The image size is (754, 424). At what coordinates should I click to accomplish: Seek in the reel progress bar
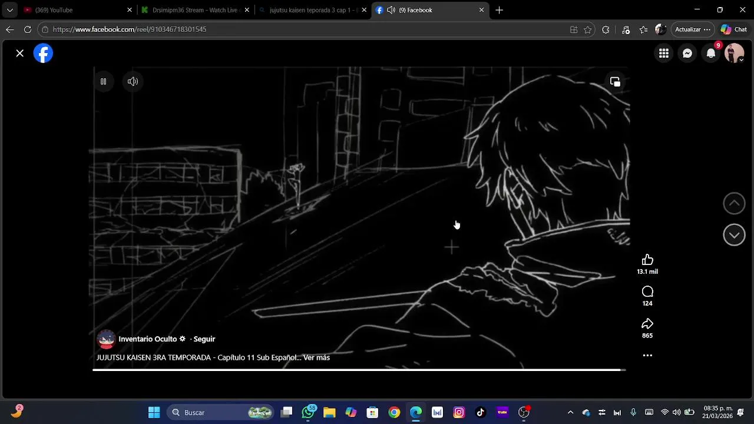point(359,370)
